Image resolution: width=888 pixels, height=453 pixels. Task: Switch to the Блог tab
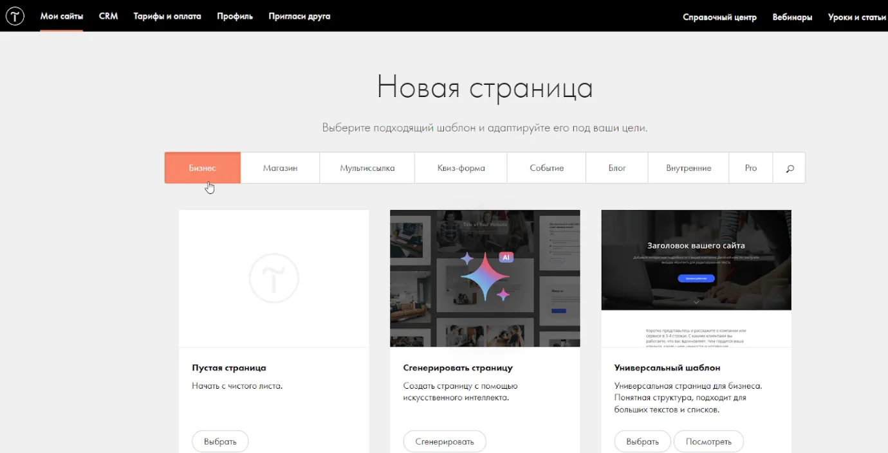616,168
